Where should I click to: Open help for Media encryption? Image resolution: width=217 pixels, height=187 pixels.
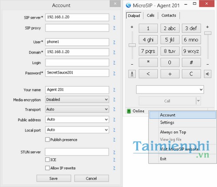tap(114, 99)
